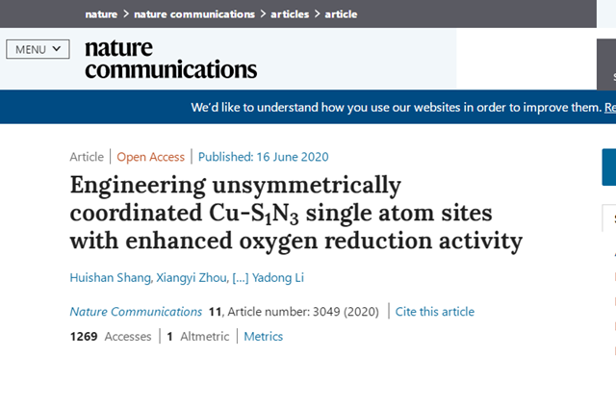
Task: Click the blue button at the right edge
Action: [608, 167]
